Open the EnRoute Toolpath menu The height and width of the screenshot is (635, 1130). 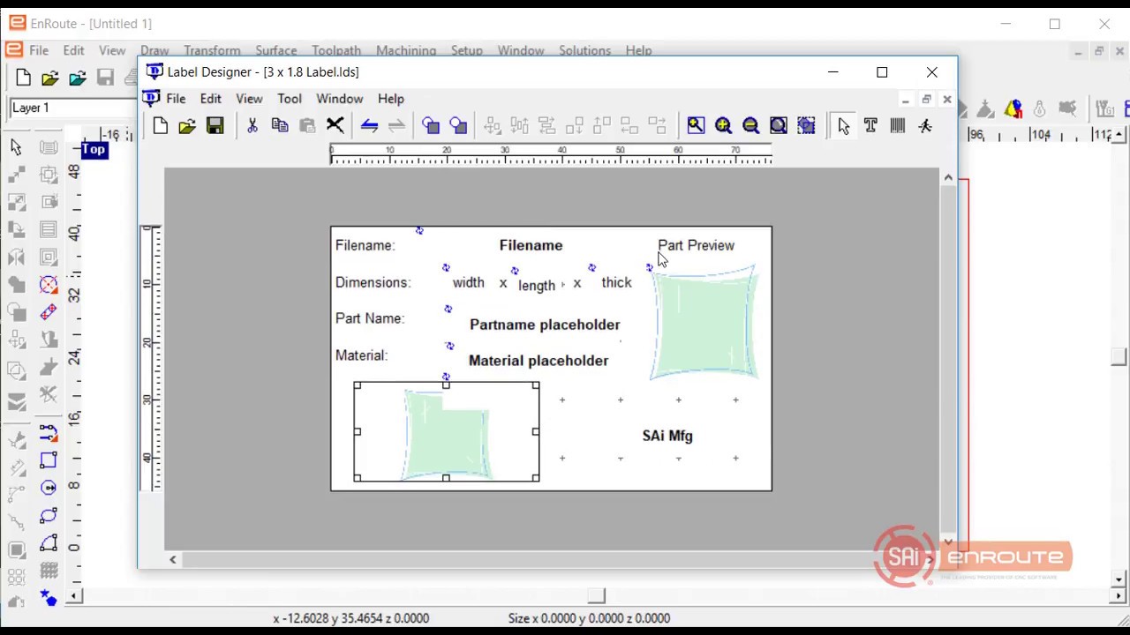coord(336,50)
